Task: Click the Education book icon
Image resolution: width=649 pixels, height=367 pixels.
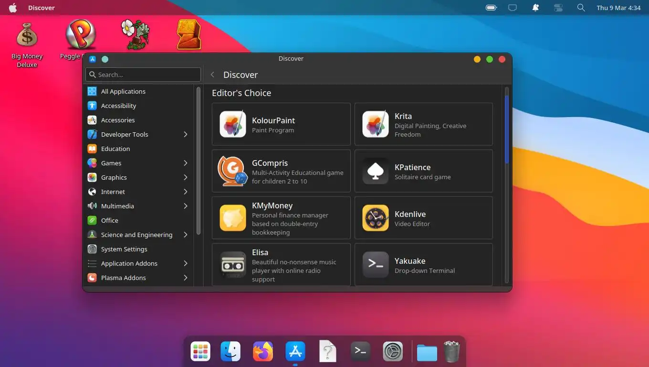Action: (92, 149)
